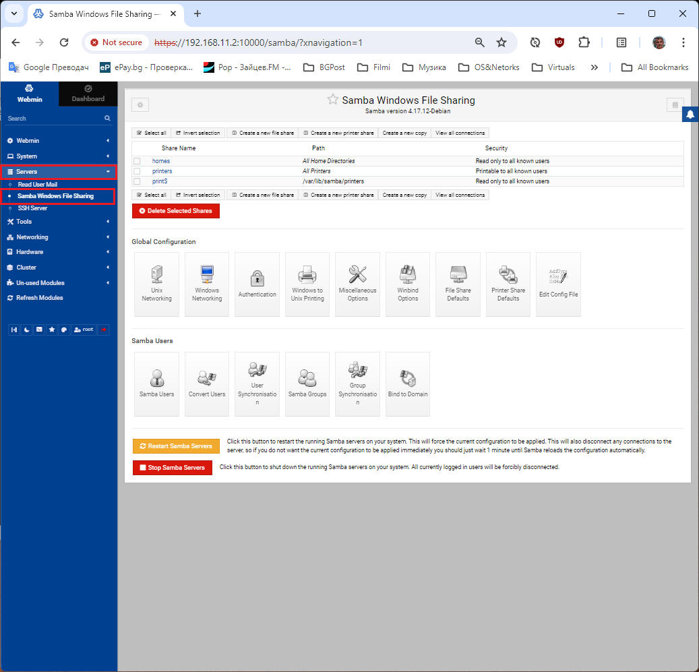Open Group Synchronisation icon
The width and height of the screenshot is (699, 672).
[x=357, y=384]
